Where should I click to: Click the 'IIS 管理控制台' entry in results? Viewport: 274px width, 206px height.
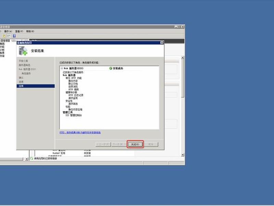pos(74,115)
